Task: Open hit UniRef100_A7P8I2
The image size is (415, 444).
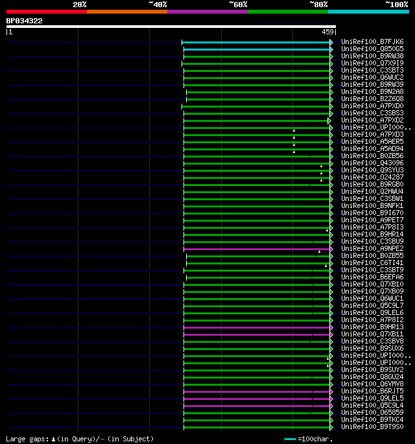Action: [x=372, y=320]
